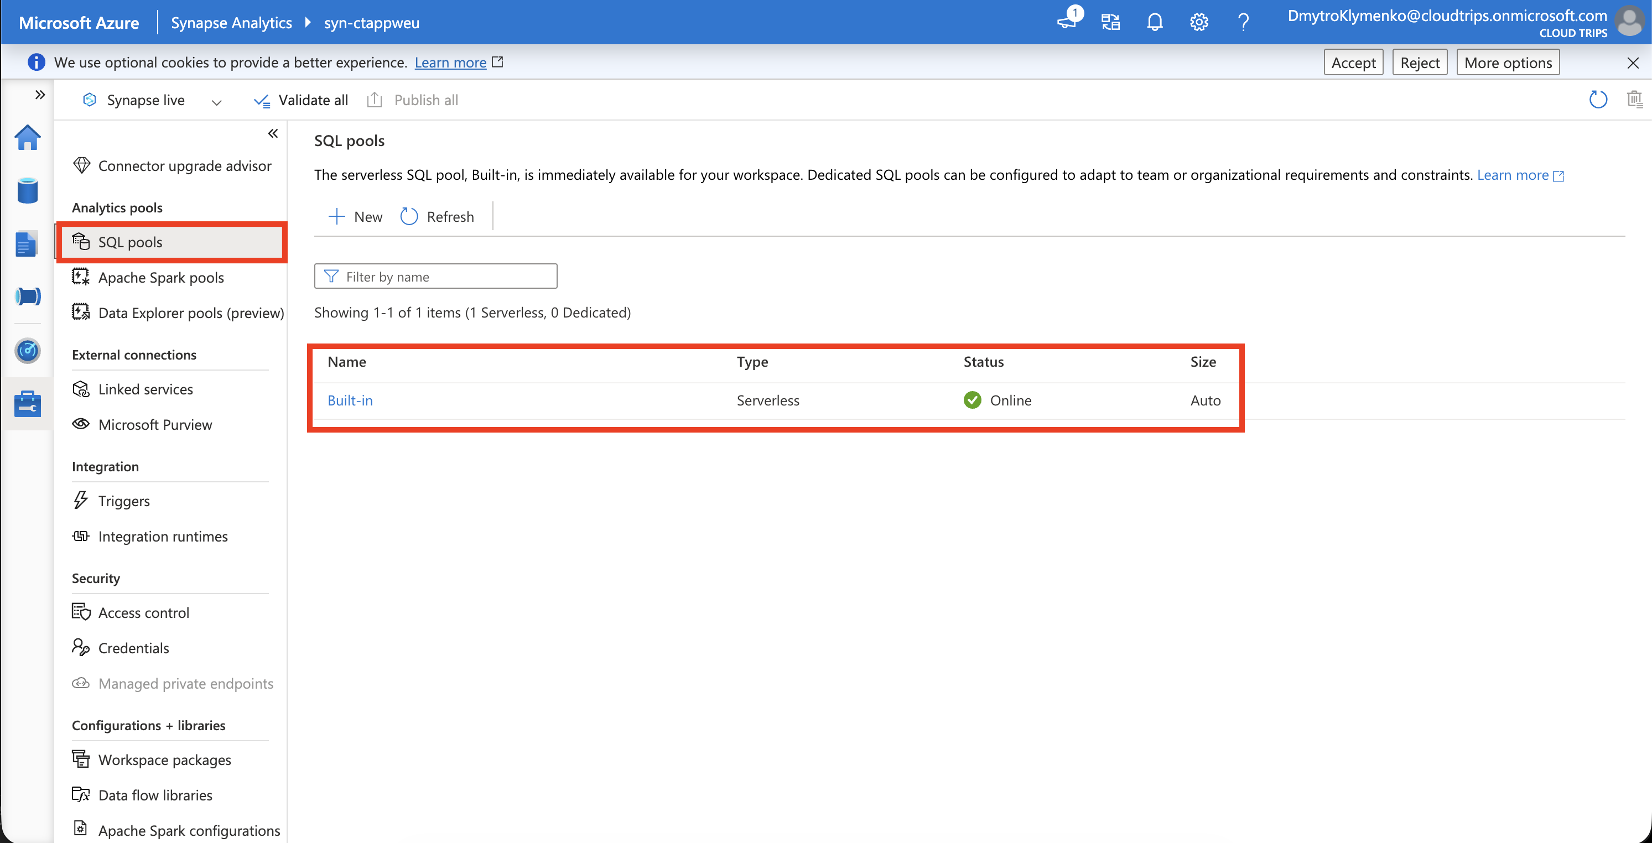Viewport: 1652px width, 843px height.
Task: Create a New SQL pool
Action: [x=355, y=217]
